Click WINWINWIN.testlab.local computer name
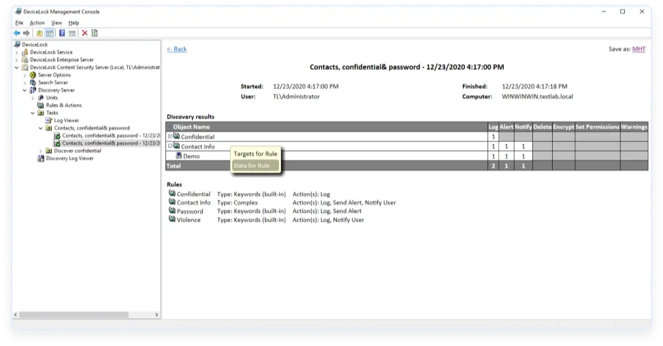Viewport: 663px width, 346px height. (x=537, y=97)
